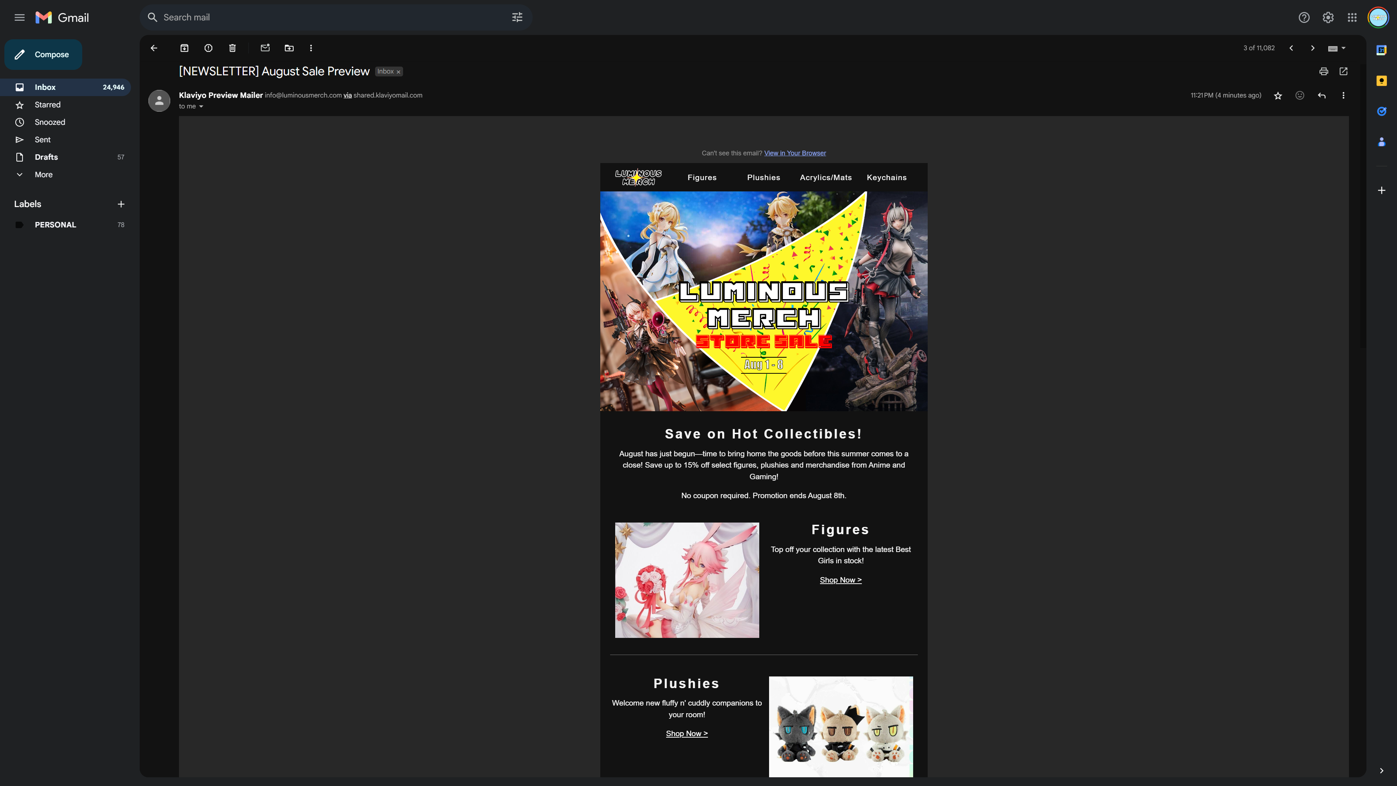Expand the 'to me' recipient details

(201, 107)
